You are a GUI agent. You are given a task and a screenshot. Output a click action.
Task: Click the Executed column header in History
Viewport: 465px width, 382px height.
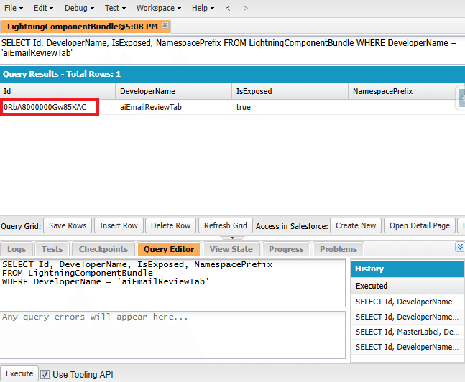tap(408, 286)
